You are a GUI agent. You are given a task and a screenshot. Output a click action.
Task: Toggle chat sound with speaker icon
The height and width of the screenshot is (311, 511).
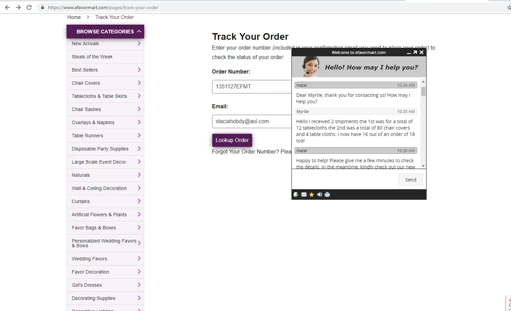[x=320, y=194]
